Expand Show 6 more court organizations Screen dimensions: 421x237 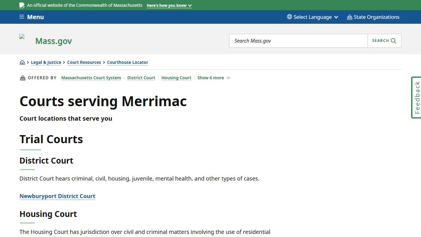pyautogui.click(x=214, y=78)
